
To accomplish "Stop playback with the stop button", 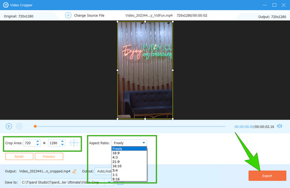I will (19, 126).
